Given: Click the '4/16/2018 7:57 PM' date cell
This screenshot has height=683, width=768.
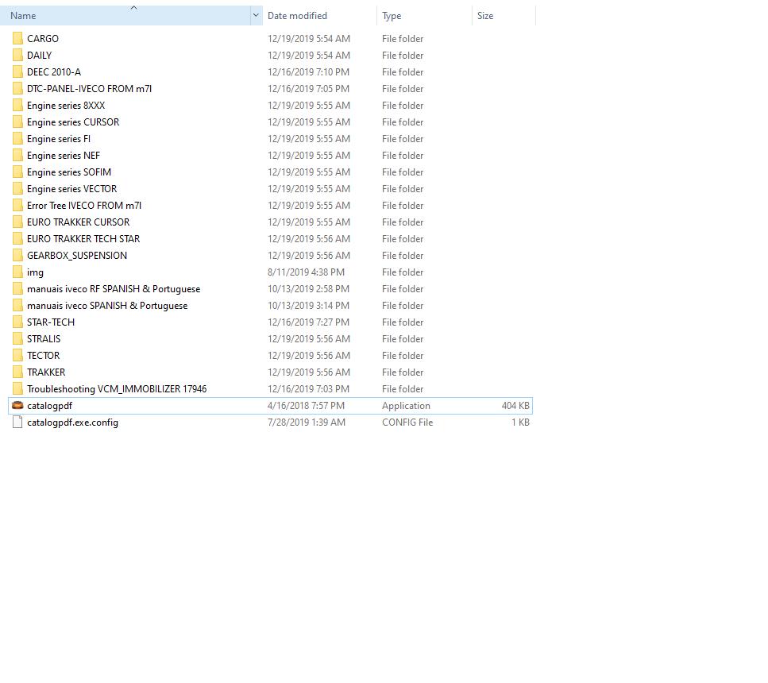Looking at the screenshot, I should [306, 405].
